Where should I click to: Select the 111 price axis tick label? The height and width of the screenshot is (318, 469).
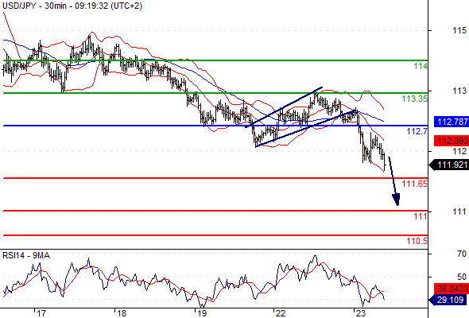pyautogui.click(x=459, y=211)
